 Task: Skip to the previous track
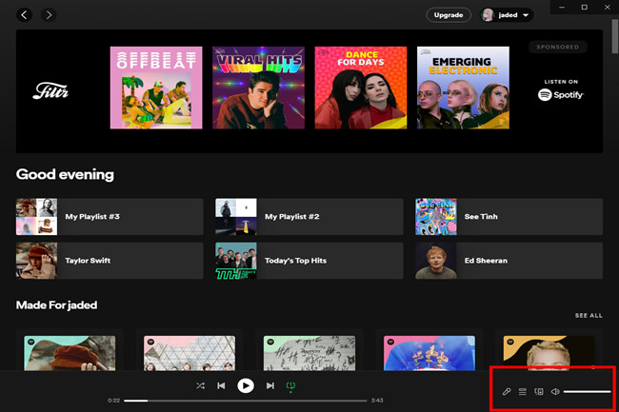click(x=221, y=385)
